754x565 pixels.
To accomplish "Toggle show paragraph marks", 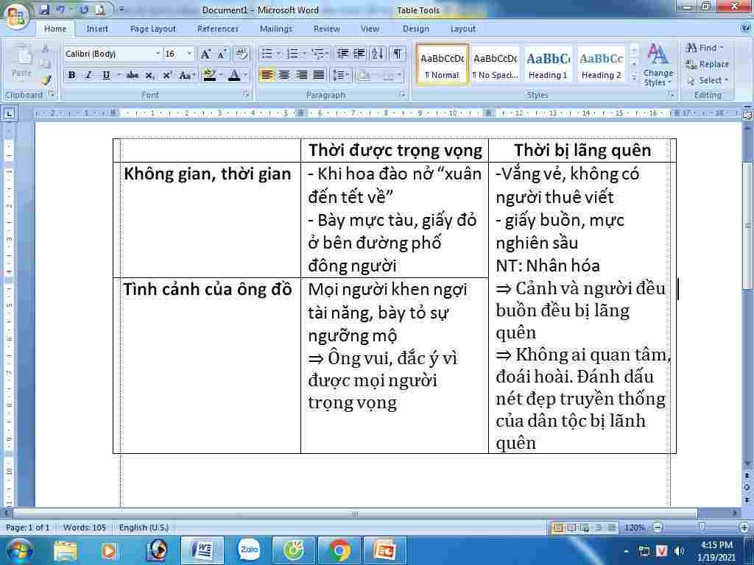I will (398, 54).
